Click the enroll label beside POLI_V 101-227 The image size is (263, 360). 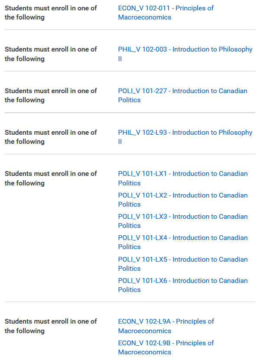[51, 95]
